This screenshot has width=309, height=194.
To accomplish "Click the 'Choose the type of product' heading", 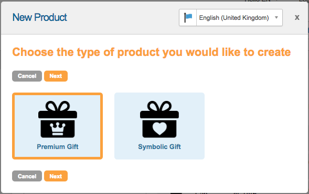I will click(151, 52).
